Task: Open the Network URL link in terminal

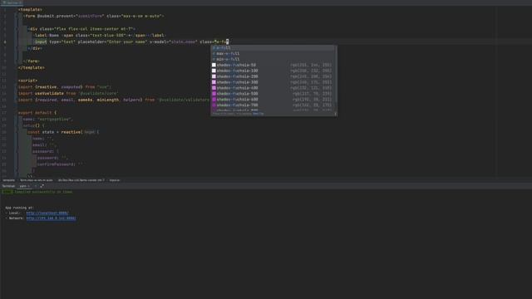Action: pyautogui.click(x=51, y=218)
